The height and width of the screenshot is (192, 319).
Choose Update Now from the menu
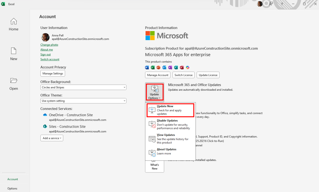[170, 110]
